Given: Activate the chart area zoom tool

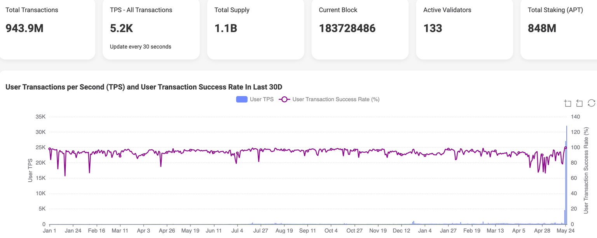Looking at the screenshot, I should tap(567, 103).
